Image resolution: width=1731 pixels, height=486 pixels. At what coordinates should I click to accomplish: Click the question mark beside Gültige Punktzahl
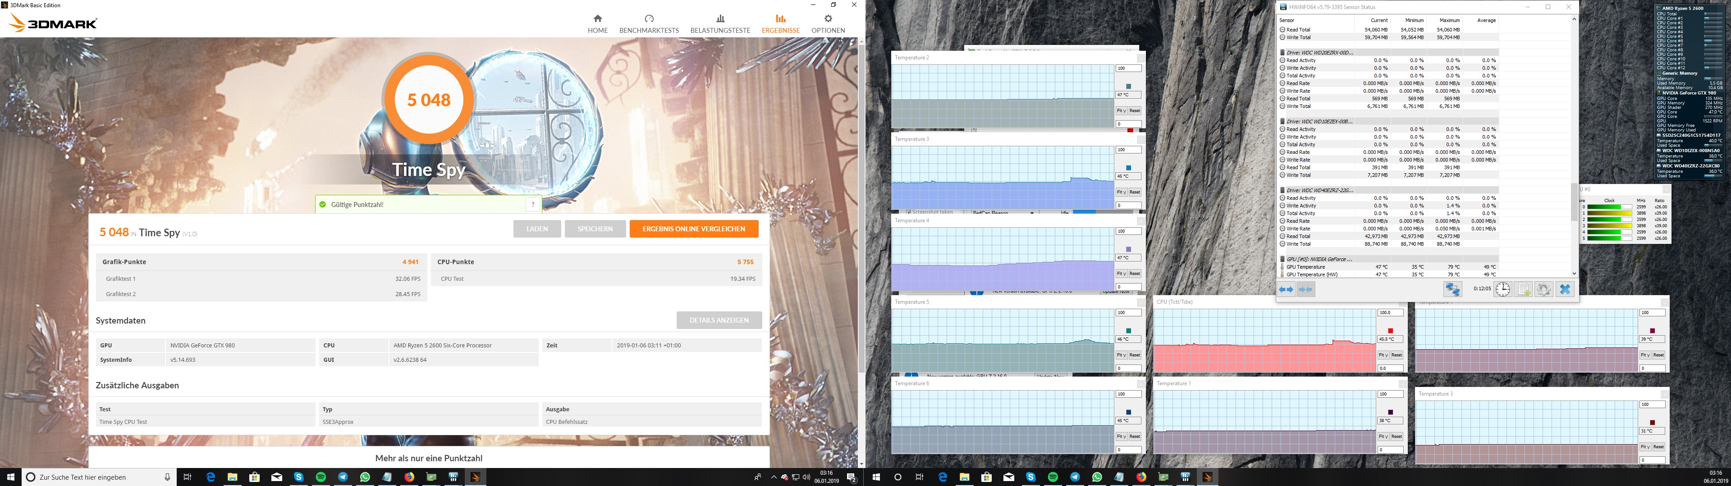pos(533,205)
